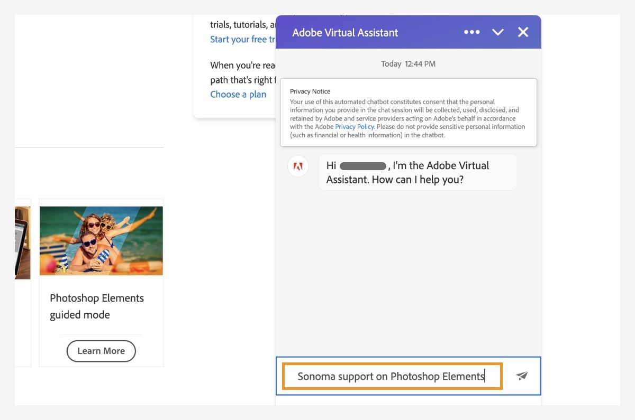Image resolution: width=635 pixels, height=420 pixels.
Task: Open the beach photo thumbnail on the card
Action: [x=101, y=240]
